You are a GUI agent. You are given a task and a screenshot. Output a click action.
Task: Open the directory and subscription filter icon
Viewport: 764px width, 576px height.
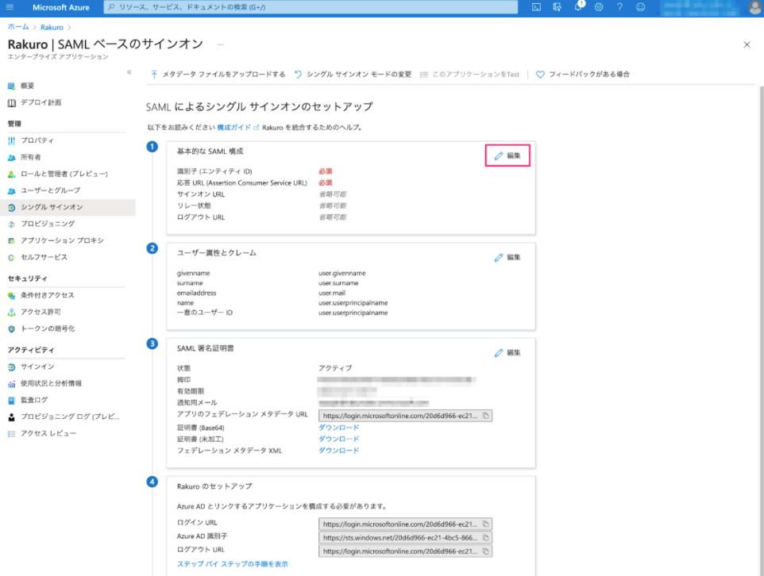click(x=558, y=7)
